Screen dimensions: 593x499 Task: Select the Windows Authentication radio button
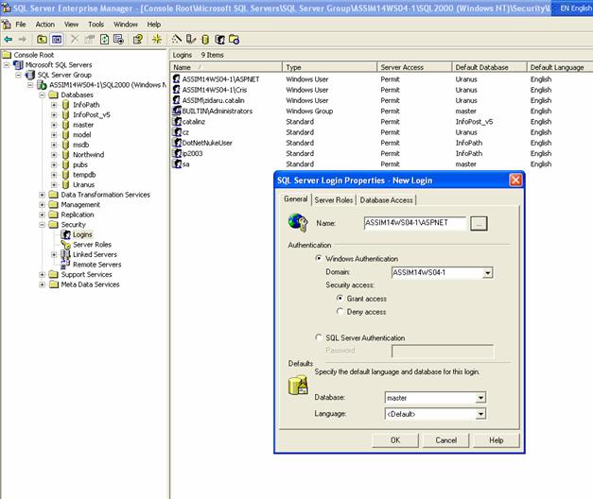click(x=320, y=259)
